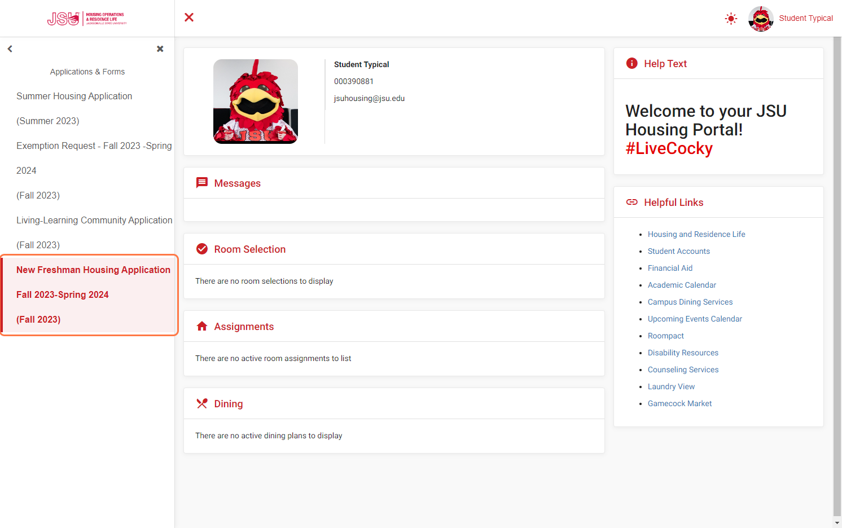Click the Dining section heading
Image resolution: width=842 pixels, height=528 pixels.
click(x=229, y=404)
